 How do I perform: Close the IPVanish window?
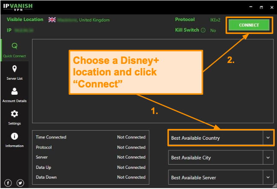[272, 7]
